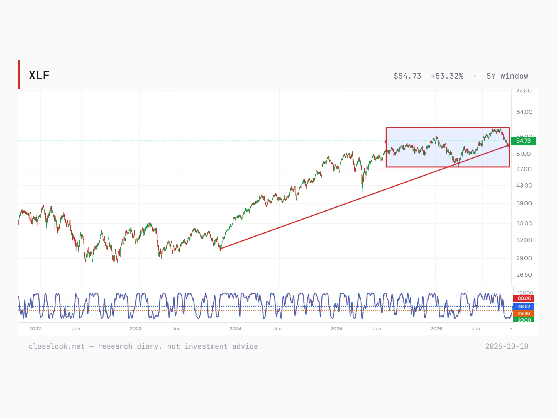Viewport: 557px width, 418px height.
Task: Click the 47.00 price axis label
Action: pos(524,169)
